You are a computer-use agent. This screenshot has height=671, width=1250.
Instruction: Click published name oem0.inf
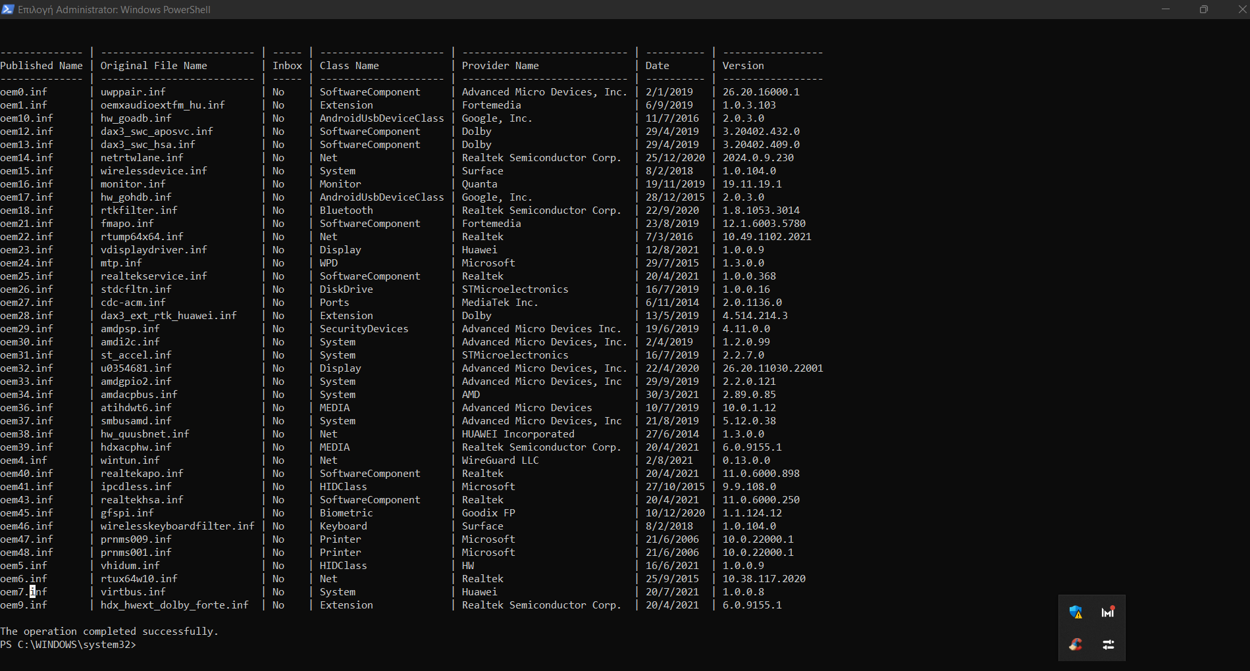coord(24,92)
